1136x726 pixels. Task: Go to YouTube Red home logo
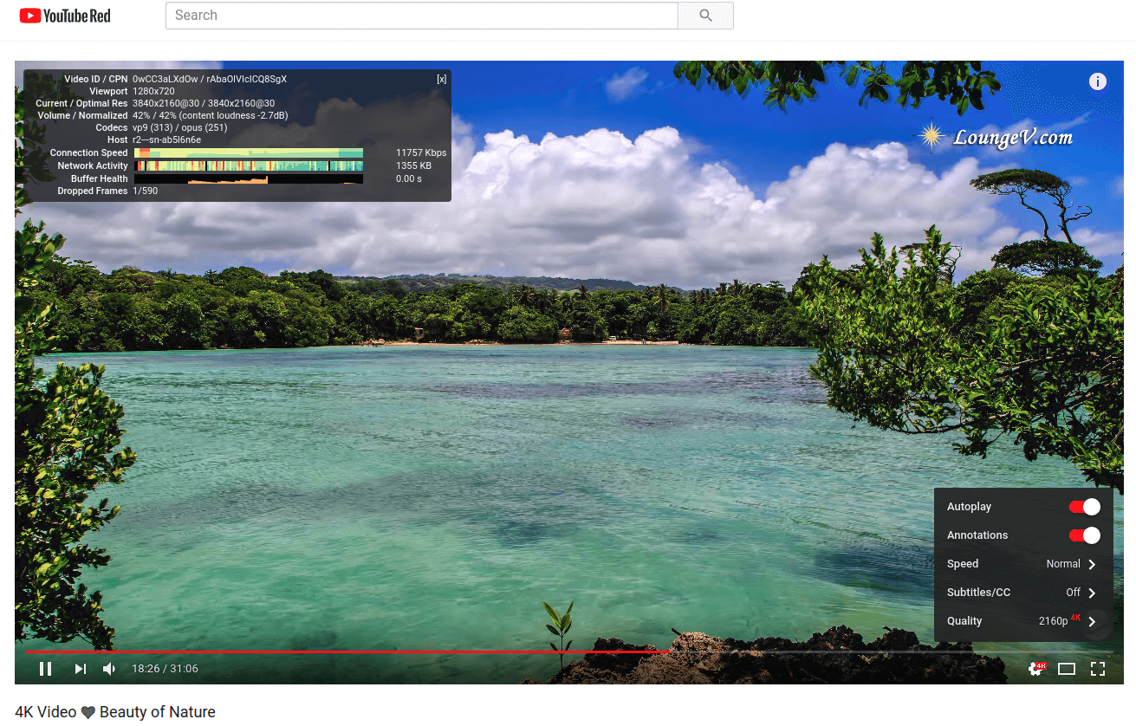(x=65, y=16)
